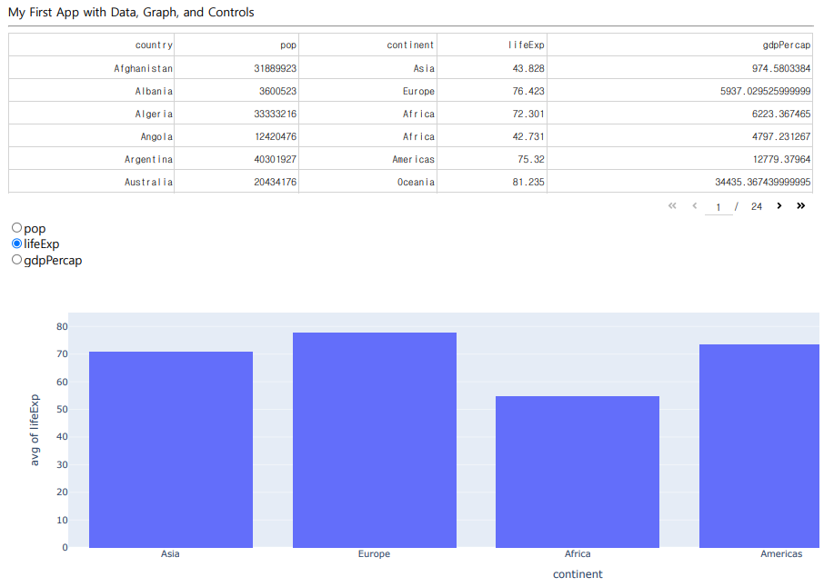834x587 pixels.
Task: Select the Argentina country cell
Action: pos(92,159)
